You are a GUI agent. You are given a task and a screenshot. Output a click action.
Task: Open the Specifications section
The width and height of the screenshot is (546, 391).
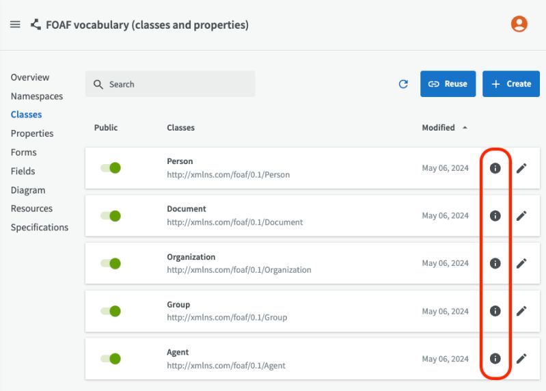point(40,228)
